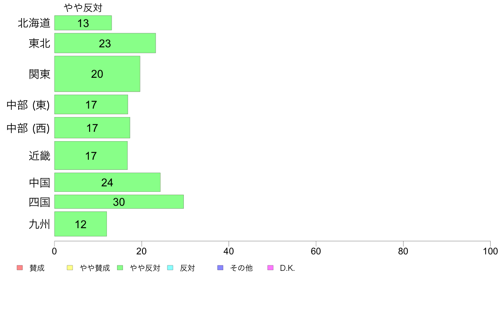Click the cyan 反対 legend swatch
The height and width of the screenshot is (311, 502).
click(170, 268)
